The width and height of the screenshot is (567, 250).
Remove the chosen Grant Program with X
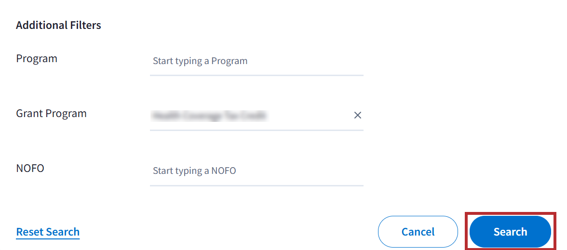pos(358,115)
